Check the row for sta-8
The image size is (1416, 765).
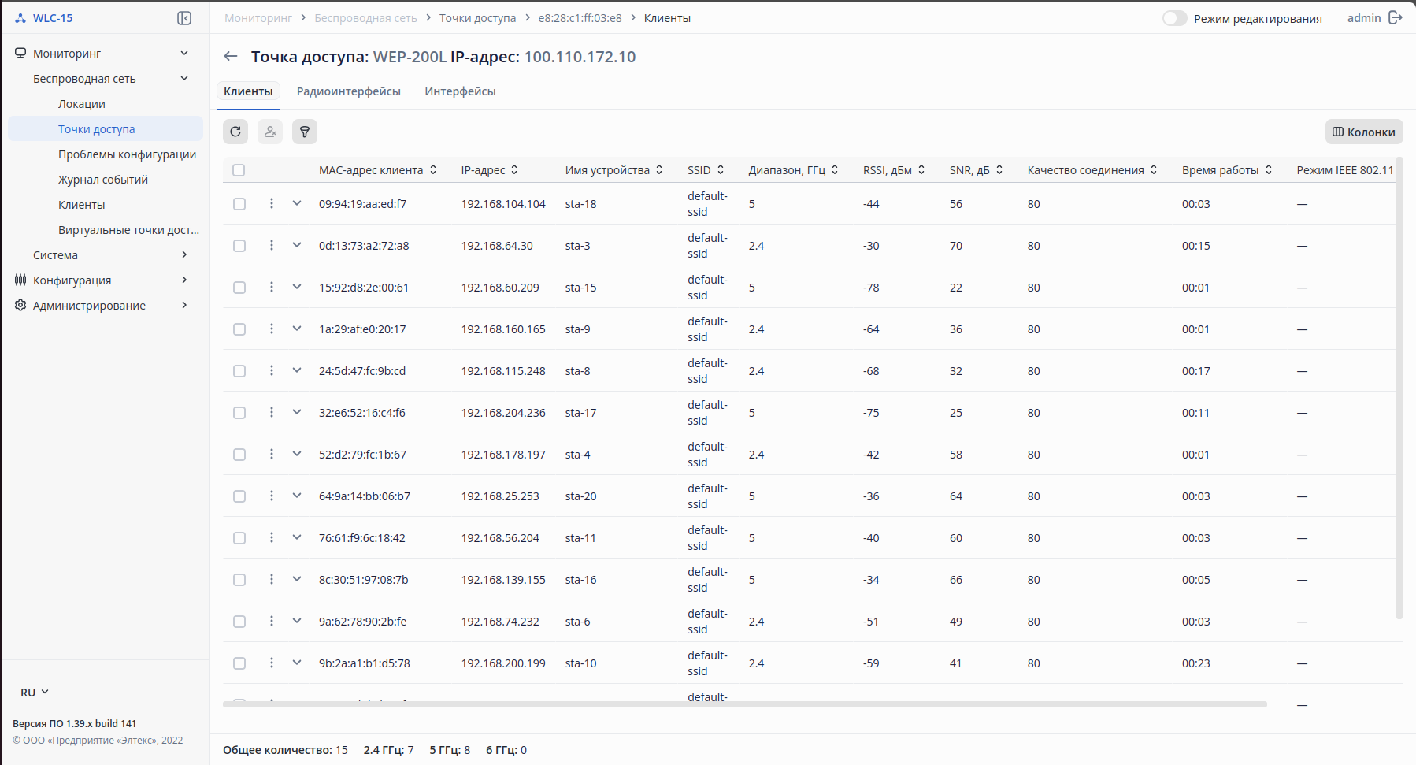click(x=239, y=371)
